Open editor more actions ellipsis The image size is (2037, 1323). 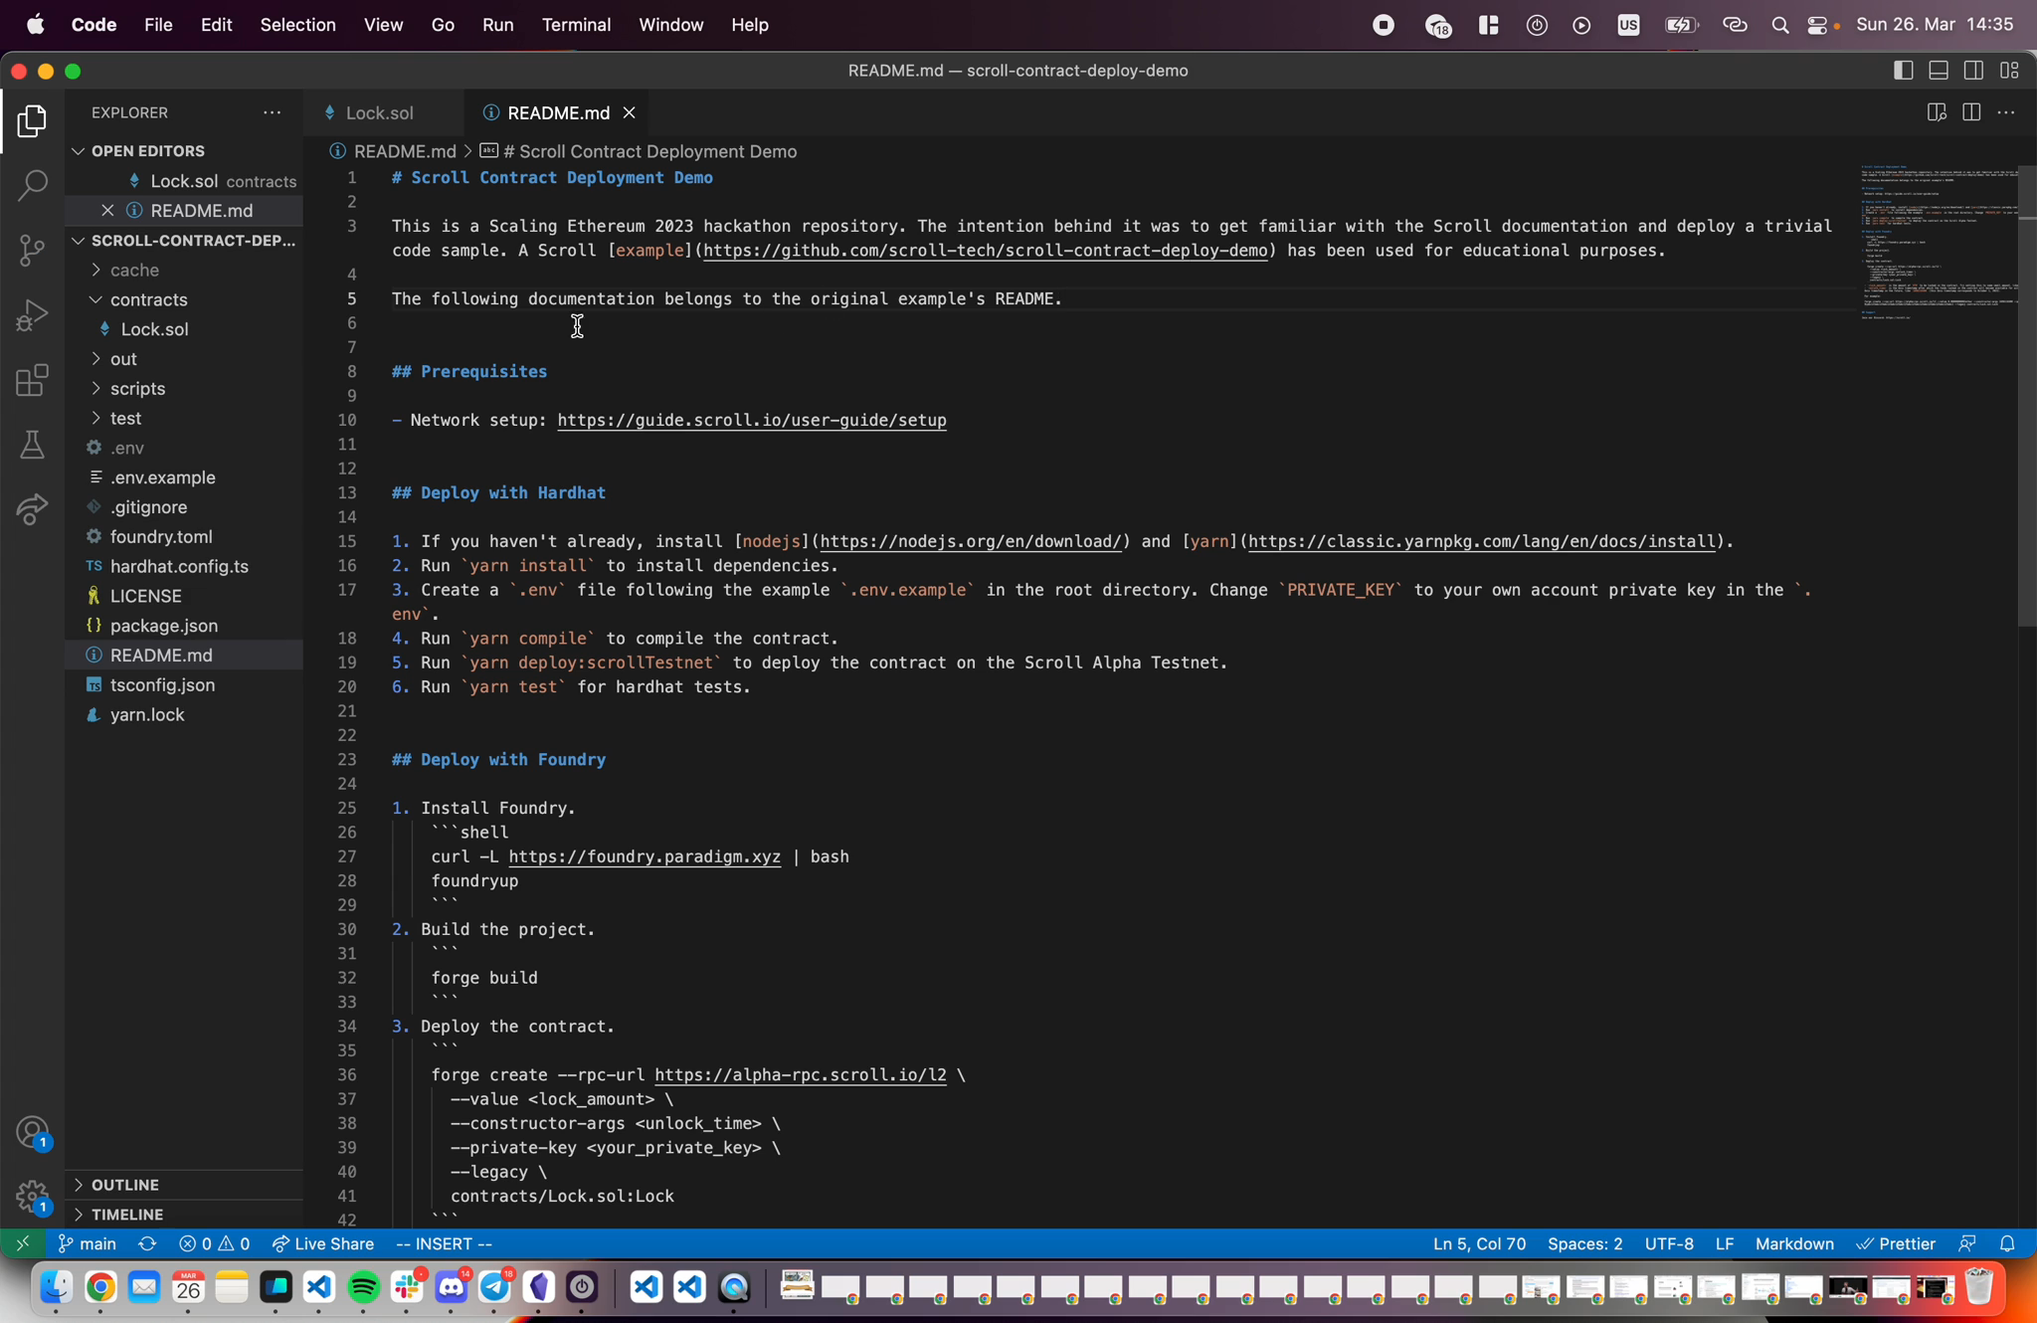tap(2006, 112)
